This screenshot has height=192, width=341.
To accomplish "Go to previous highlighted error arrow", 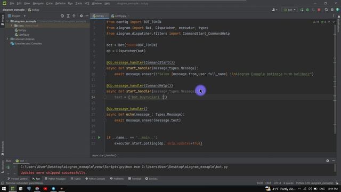I will (x=329, y=22).
